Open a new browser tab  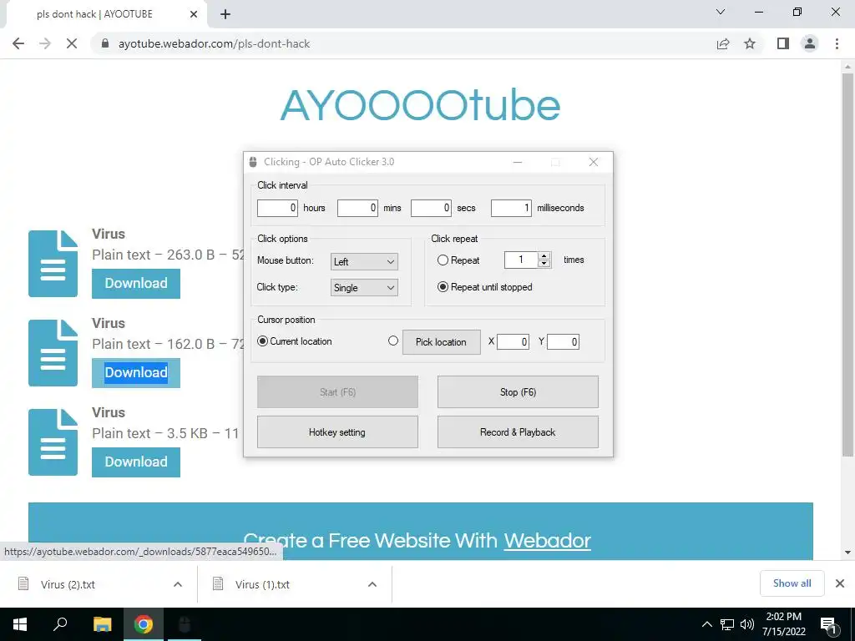point(225,15)
